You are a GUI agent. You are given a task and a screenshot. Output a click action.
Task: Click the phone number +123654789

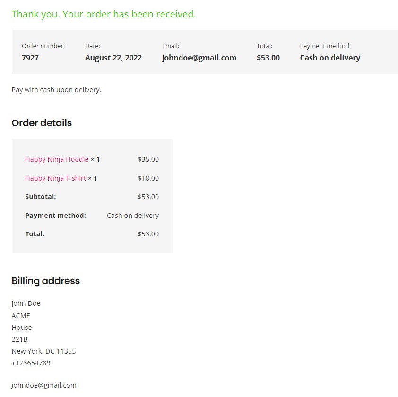point(31,363)
